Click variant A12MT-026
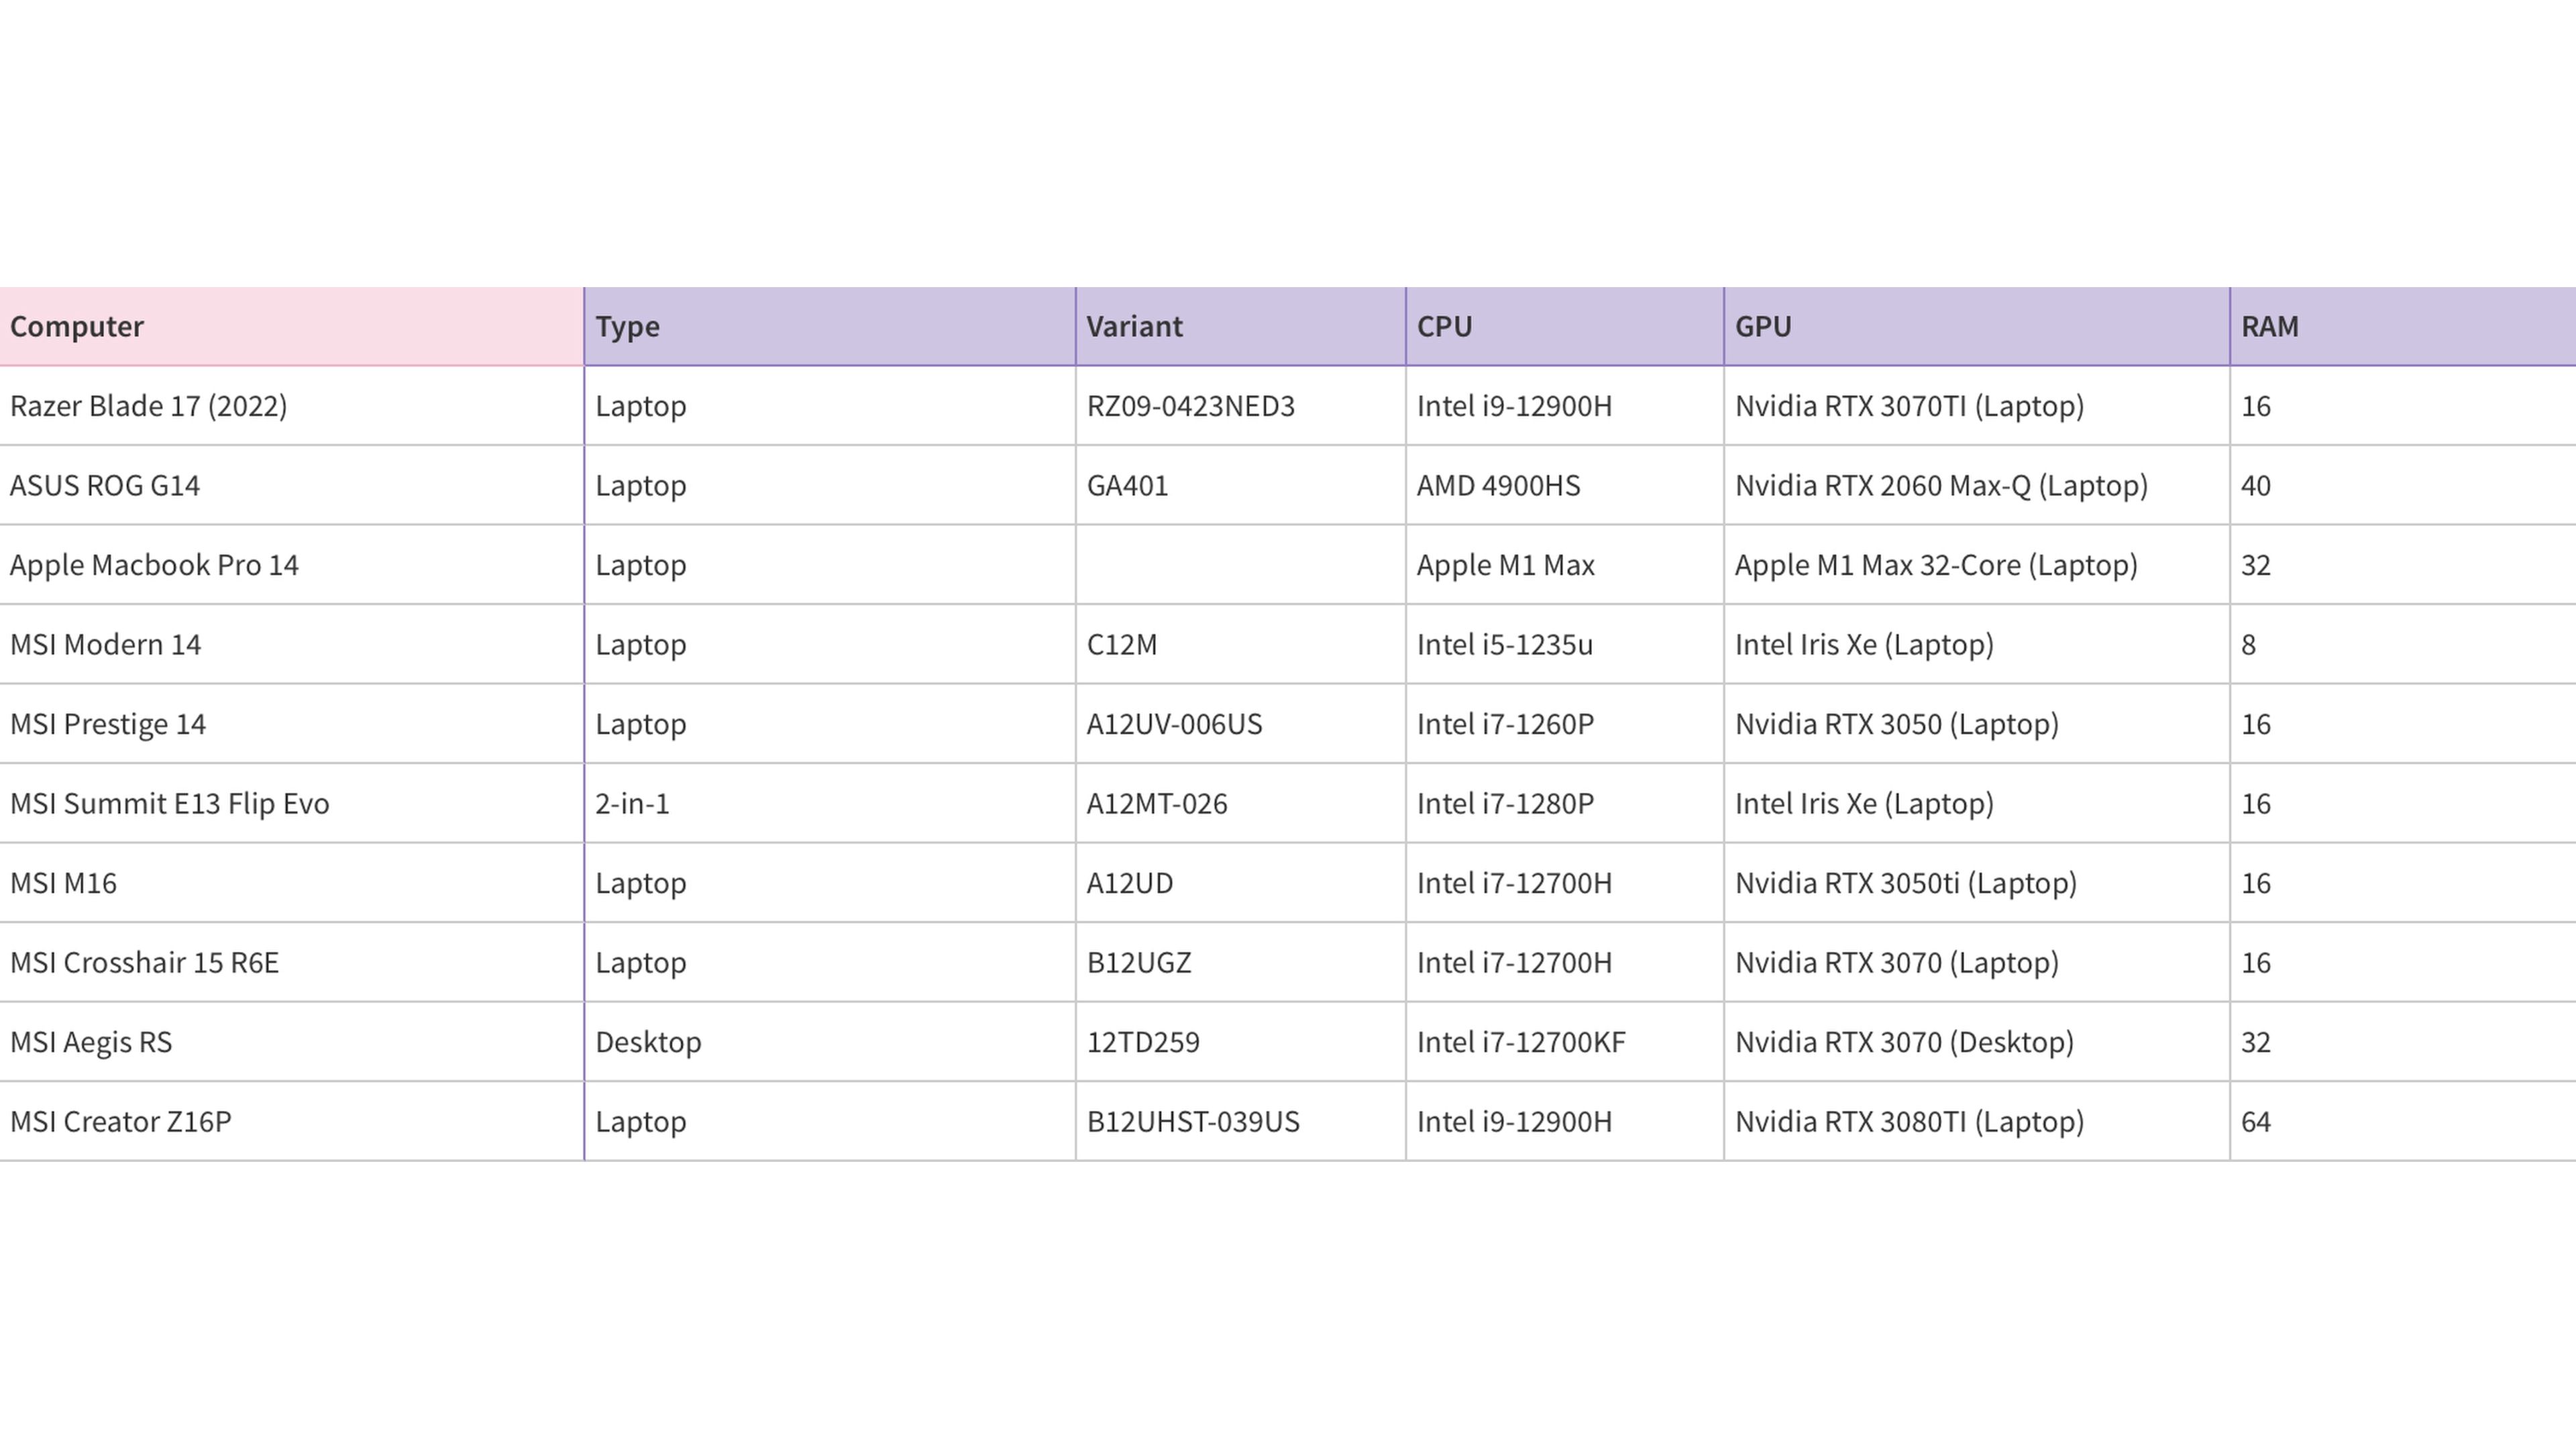The height and width of the screenshot is (1449, 2576). (1241, 803)
